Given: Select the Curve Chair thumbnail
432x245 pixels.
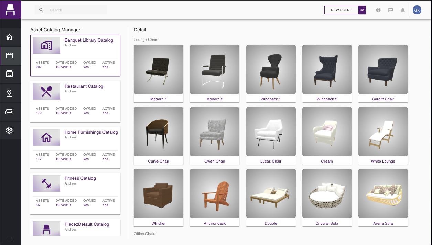Looking at the screenshot, I should pos(159,132).
